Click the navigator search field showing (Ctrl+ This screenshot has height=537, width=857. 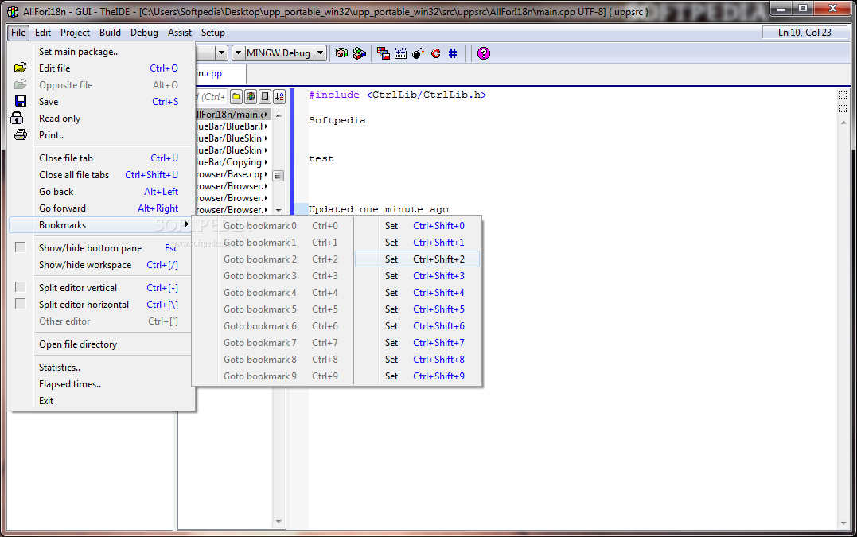pos(211,97)
